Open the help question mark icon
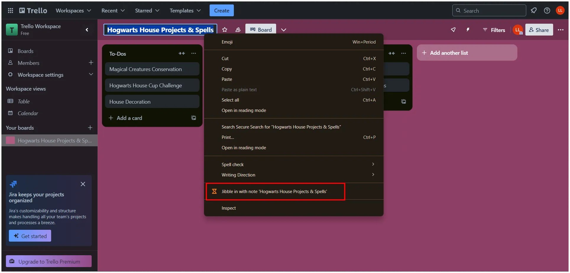 pos(547,11)
